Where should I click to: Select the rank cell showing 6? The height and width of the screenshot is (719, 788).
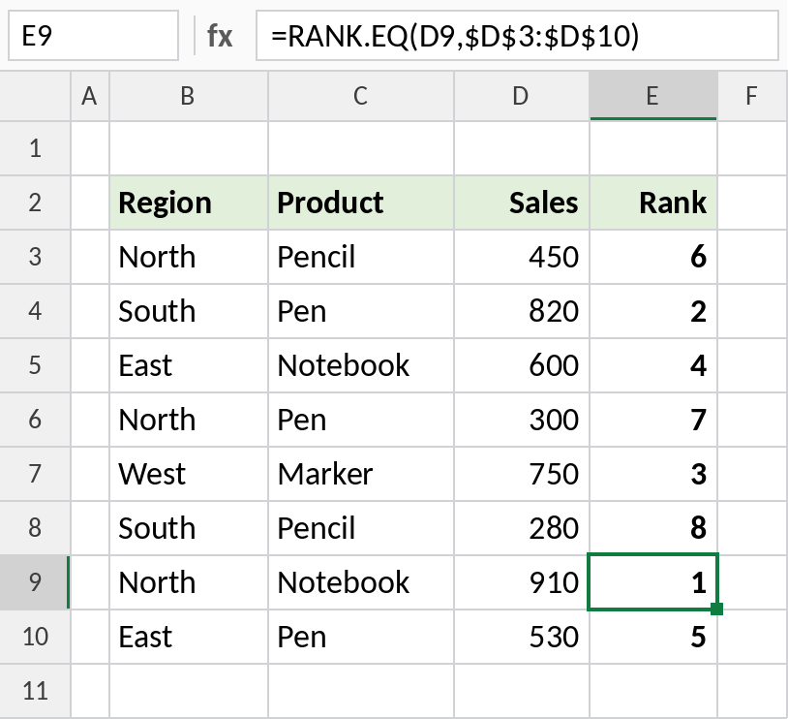coord(653,257)
